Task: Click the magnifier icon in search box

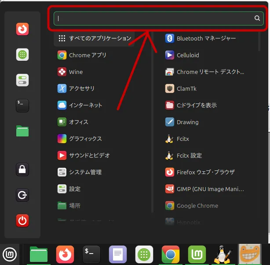Action: (257, 18)
